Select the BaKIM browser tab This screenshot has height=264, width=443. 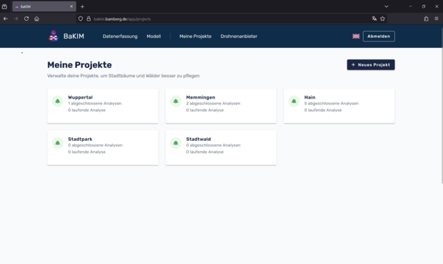pyautogui.click(x=44, y=6)
